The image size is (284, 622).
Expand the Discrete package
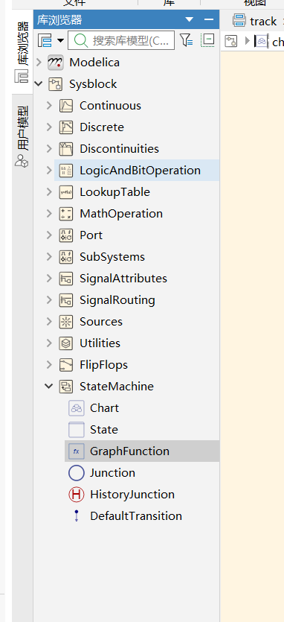(49, 127)
